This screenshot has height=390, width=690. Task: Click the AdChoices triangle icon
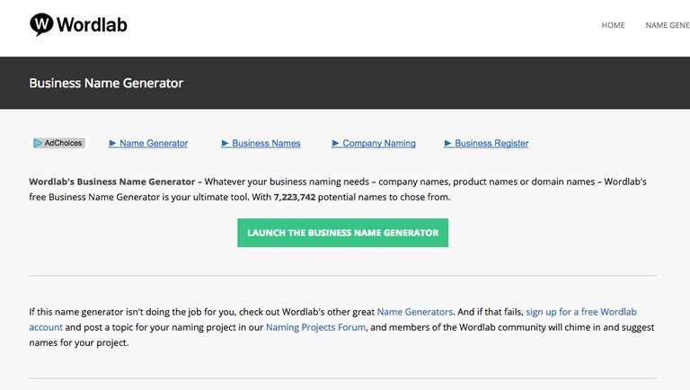38,143
